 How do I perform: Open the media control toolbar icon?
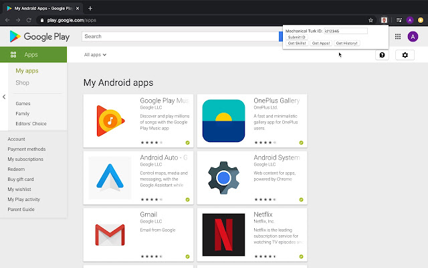coord(399,20)
